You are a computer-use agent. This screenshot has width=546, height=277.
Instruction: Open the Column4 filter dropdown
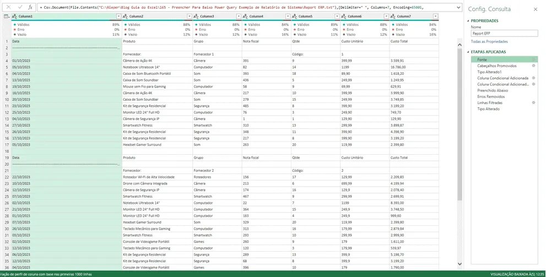288,17
